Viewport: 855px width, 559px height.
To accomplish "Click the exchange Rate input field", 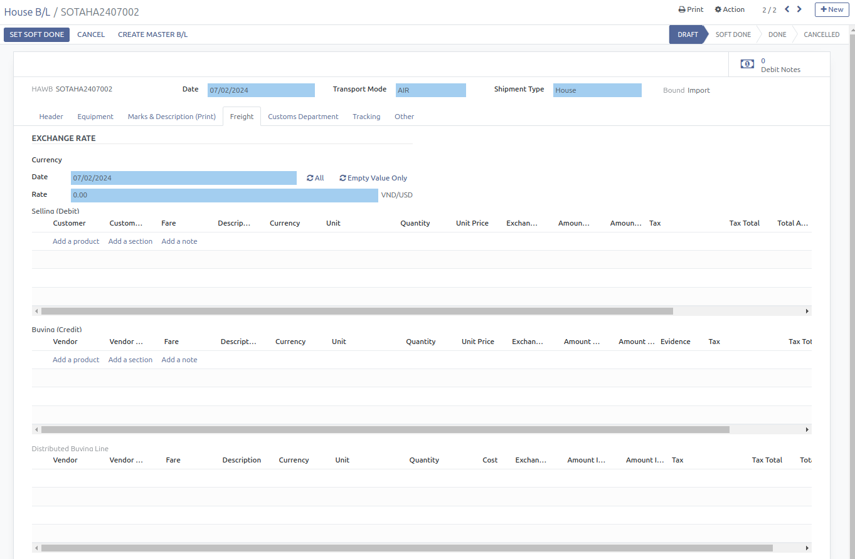I will 224,196.
